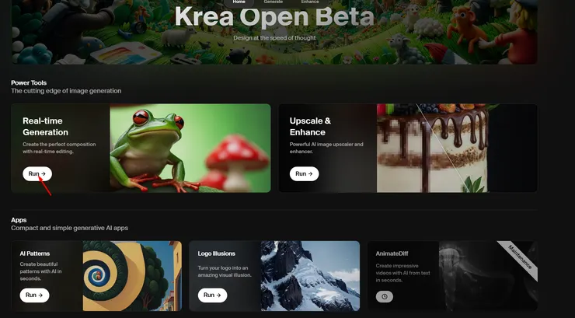
Task: Click the Upscale & Enhance title
Action: point(310,127)
